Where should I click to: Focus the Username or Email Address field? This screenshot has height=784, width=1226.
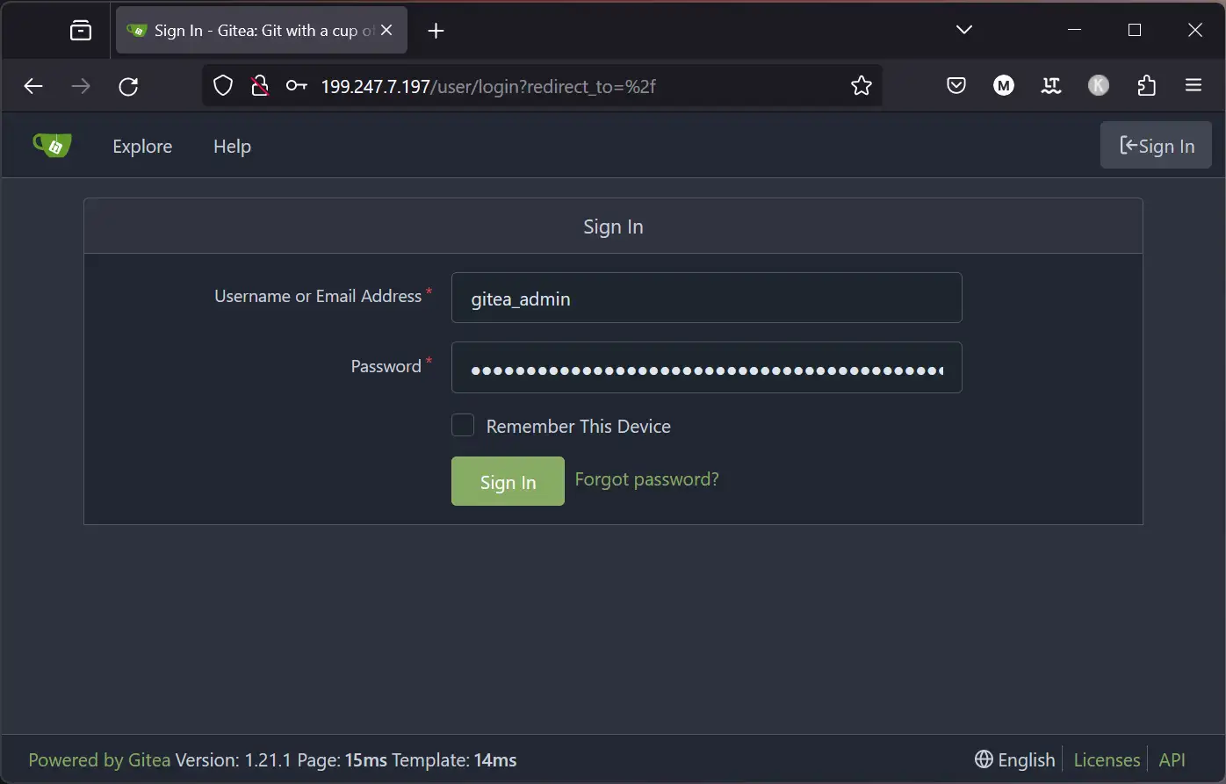(x=706, y=298)
